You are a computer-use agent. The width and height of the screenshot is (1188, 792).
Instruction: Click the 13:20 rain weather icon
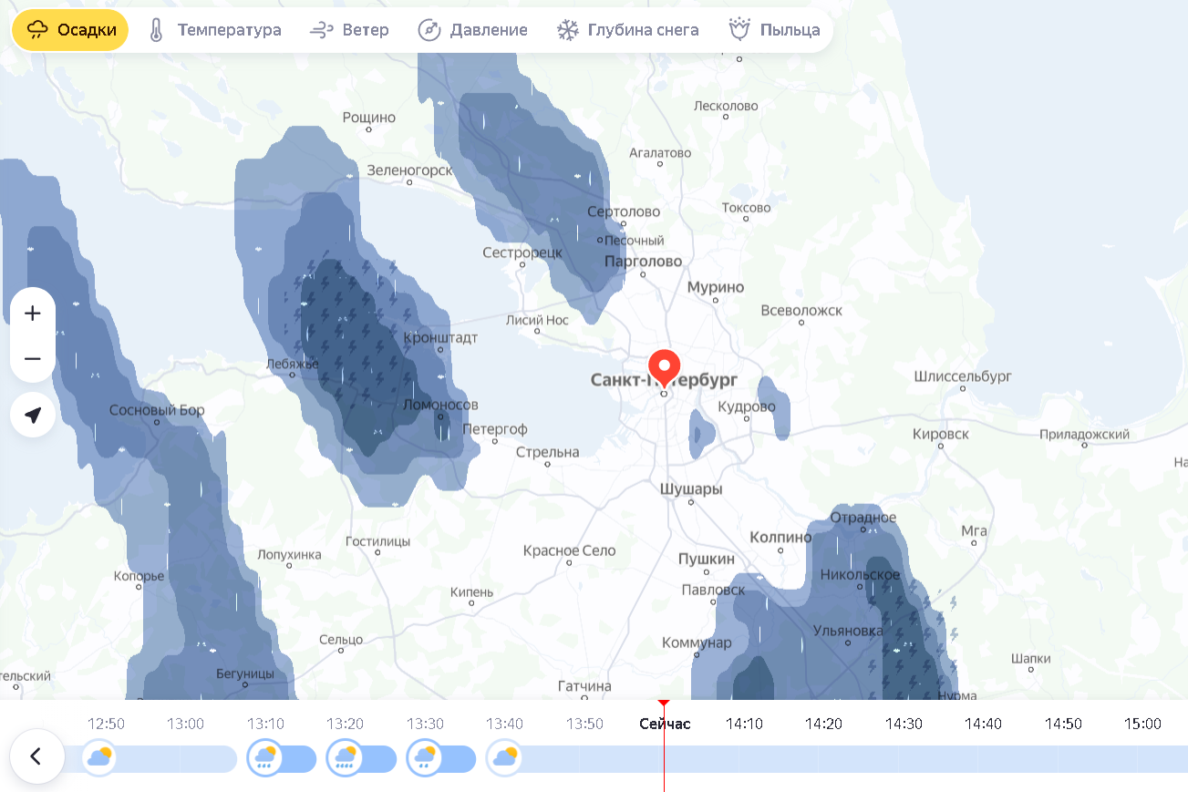[x=345, y=758]
